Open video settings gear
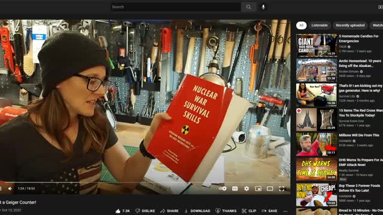 point(247,189)
